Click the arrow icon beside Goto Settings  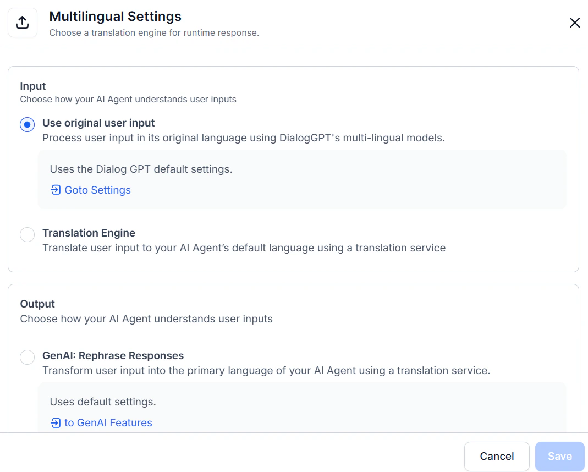pyautogui.click(x=55, y=189)
